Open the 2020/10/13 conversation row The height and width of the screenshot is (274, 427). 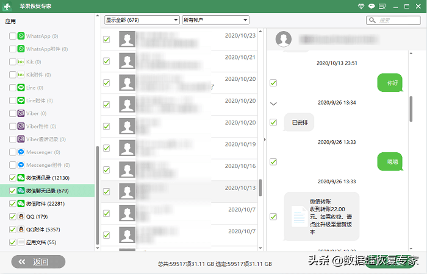tap(179, 192)
